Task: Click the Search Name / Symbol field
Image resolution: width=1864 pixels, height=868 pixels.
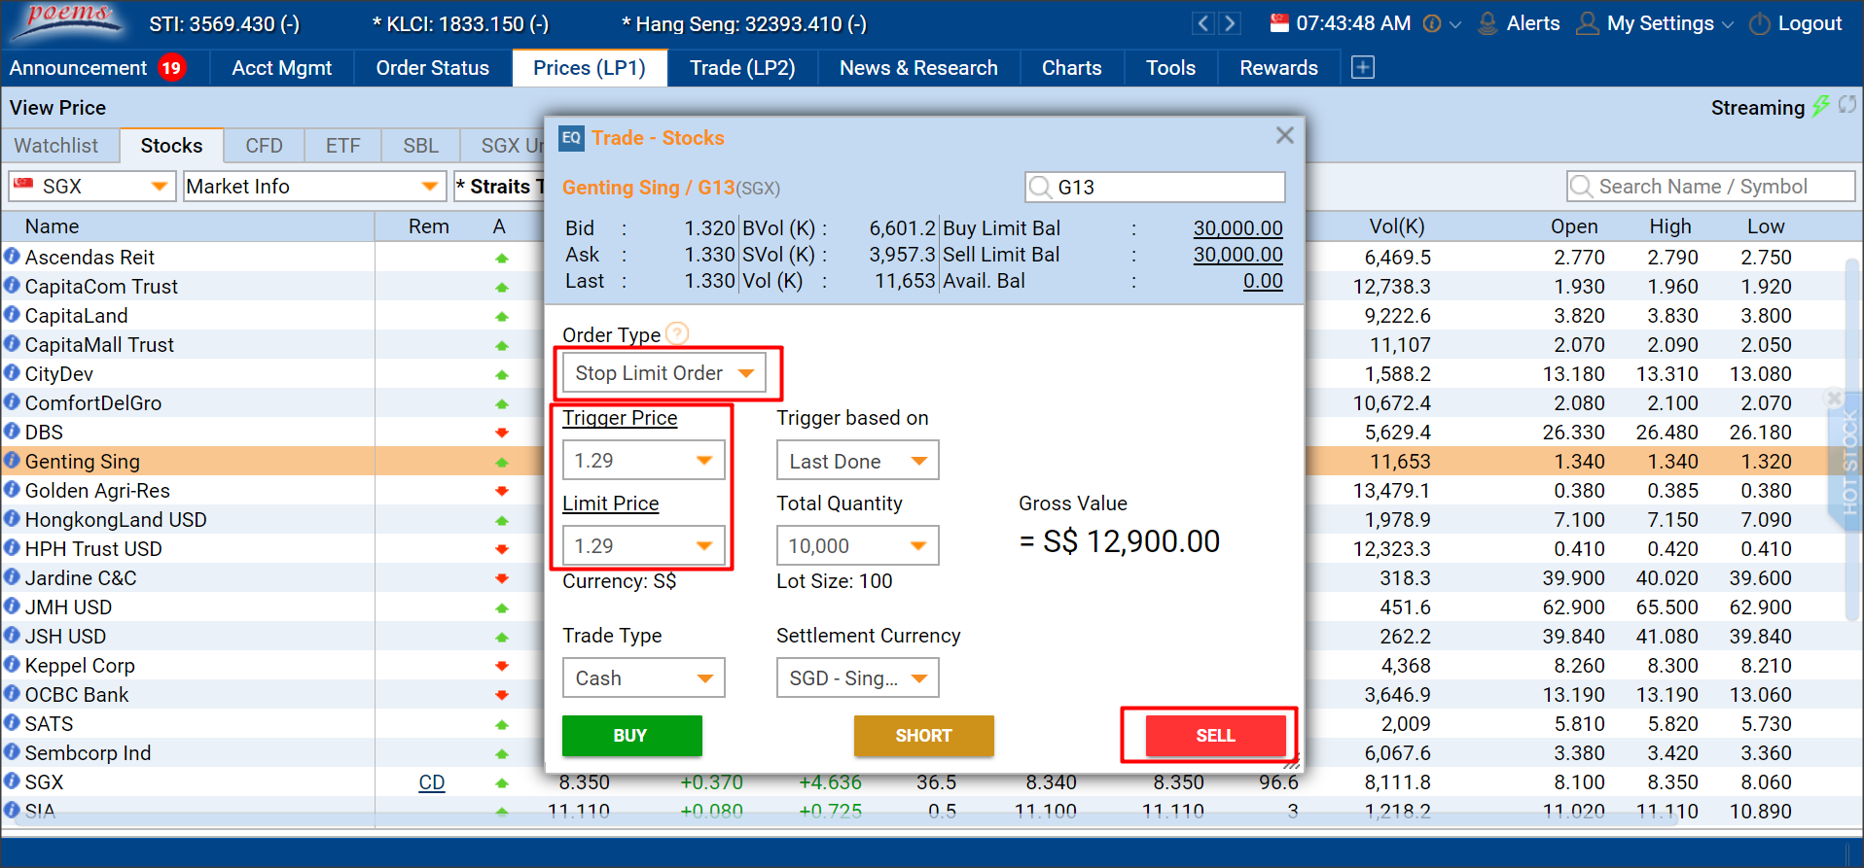Action: 1710,187
